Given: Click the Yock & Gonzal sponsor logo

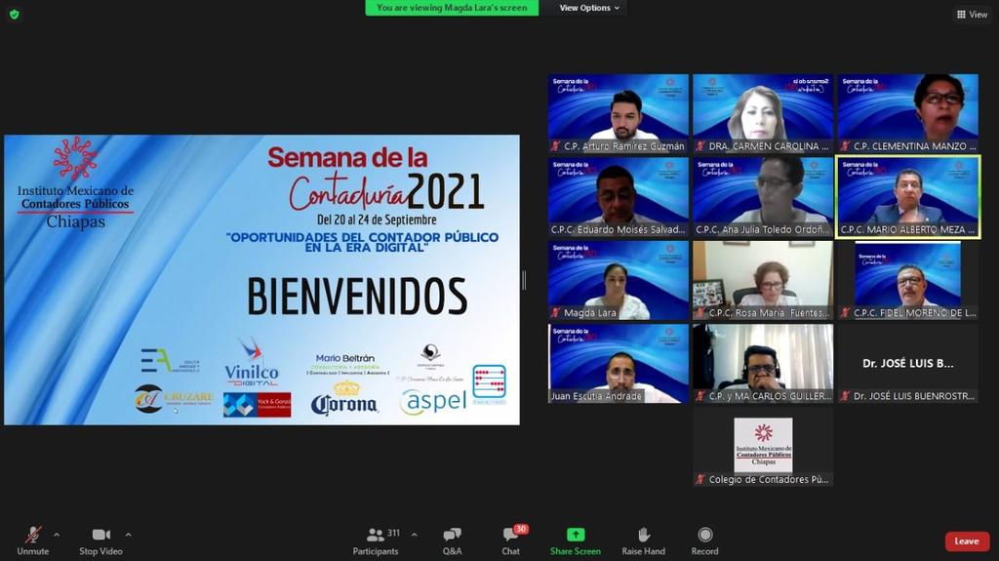Looking at the screenshot, I should pos(258,405).
